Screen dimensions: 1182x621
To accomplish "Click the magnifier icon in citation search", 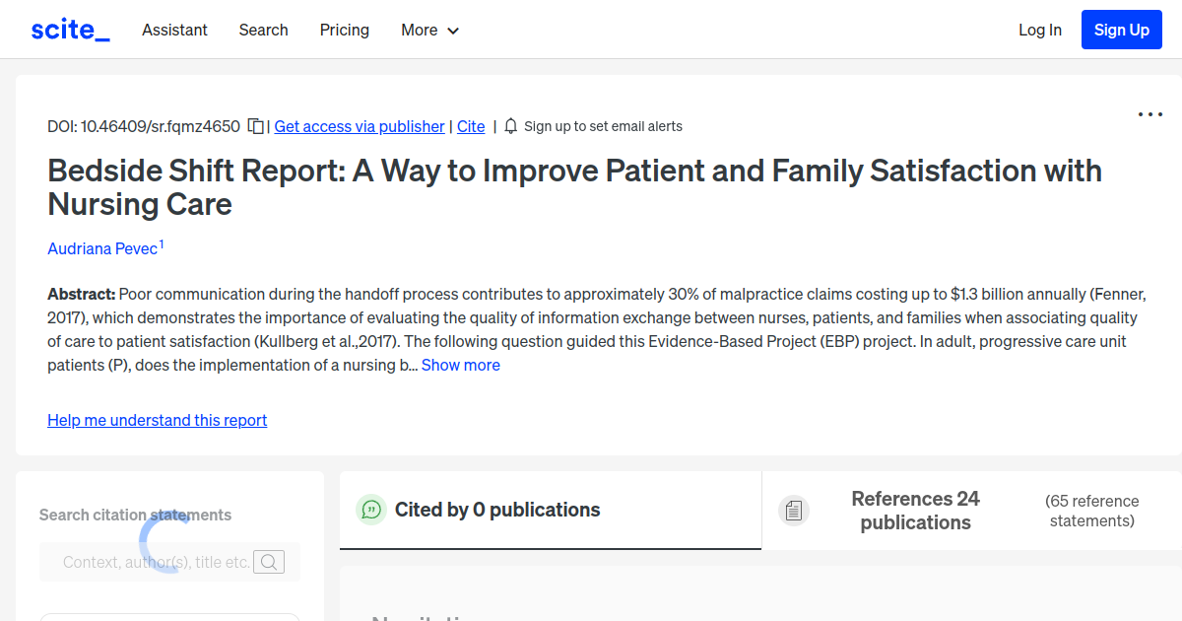I will [269, 561].
